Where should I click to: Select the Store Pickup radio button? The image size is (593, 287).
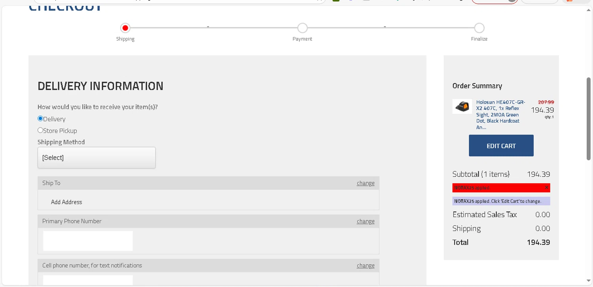point(40,130)
